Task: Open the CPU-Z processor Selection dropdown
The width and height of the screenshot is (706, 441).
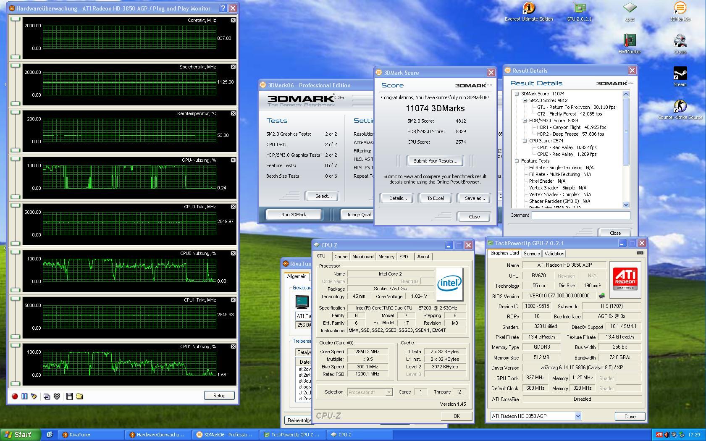Action: pyautogui.click(x=389, y=392)
